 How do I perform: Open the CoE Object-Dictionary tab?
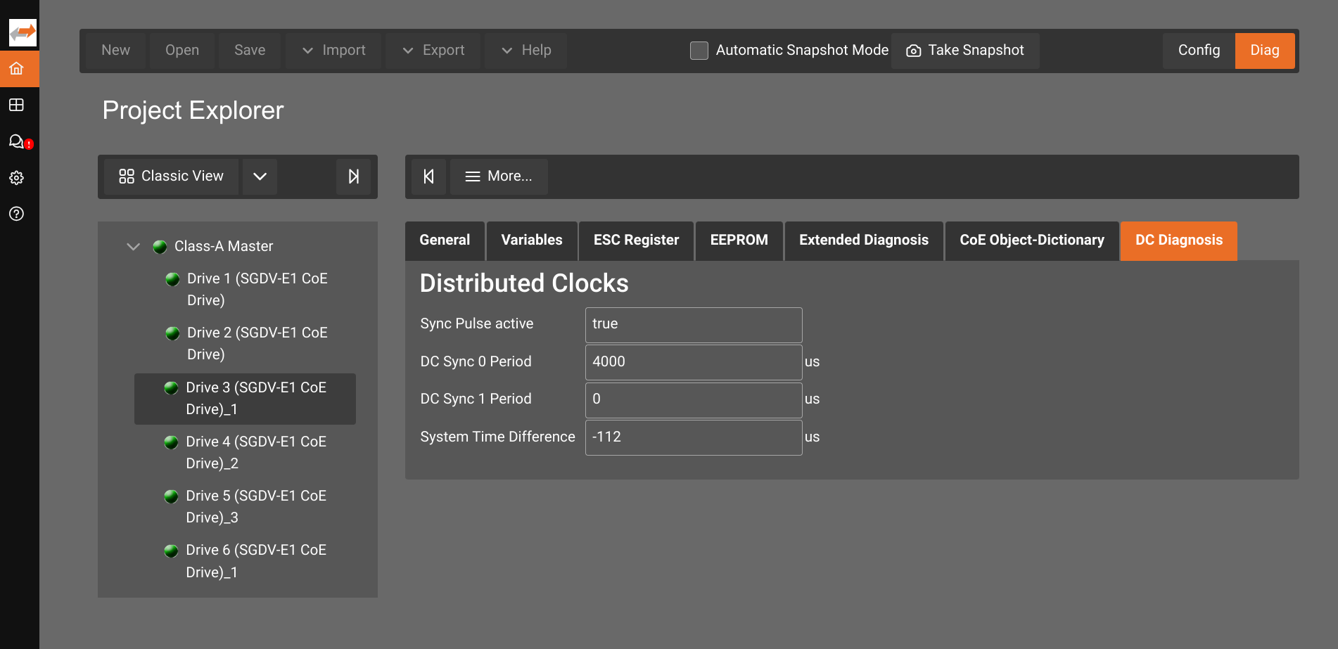point(1031,240)
